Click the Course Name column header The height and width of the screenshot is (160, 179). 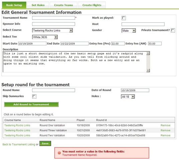tap(13, 120)
